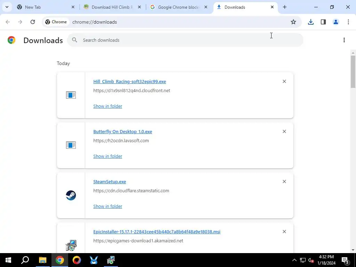Image resolution: width=356 pixels, height=267 pixels.
Task: Open SteamSetup.exe file link
Action: [110, 181]
